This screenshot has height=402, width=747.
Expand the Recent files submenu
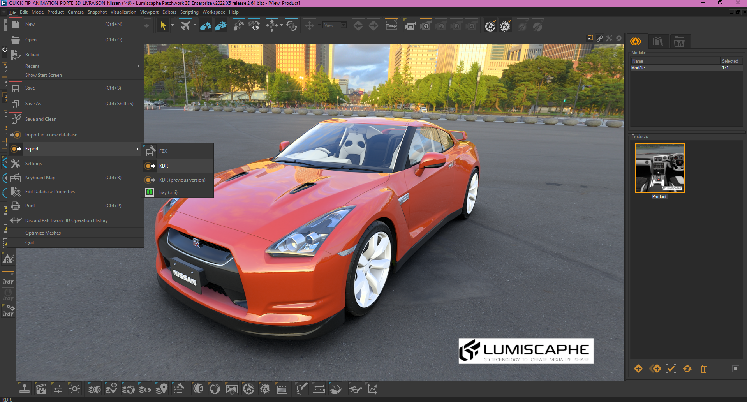[x=138, y=66]
